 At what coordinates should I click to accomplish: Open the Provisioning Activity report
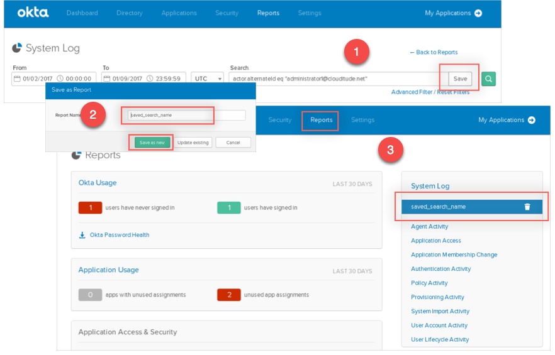click(437, 297)
